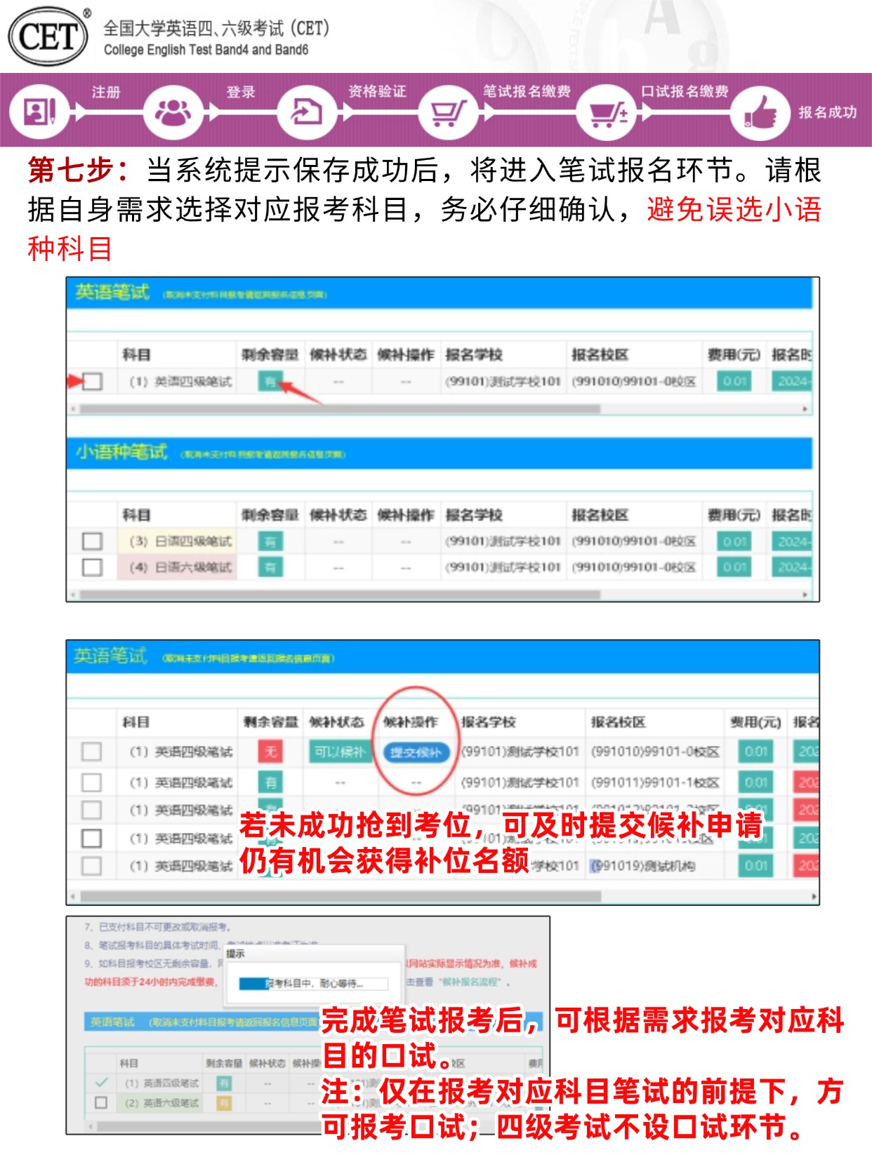Click '(991019)测试机构' campus cell
The height and width of the screenshot is (1162, 872).
[x=643, y=865]
